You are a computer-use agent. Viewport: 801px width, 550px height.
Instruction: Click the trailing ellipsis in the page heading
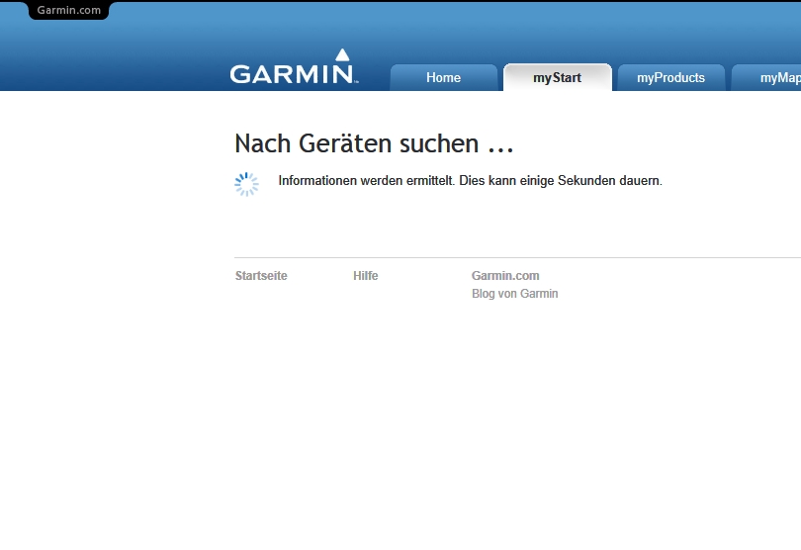(x=500, y=145)
